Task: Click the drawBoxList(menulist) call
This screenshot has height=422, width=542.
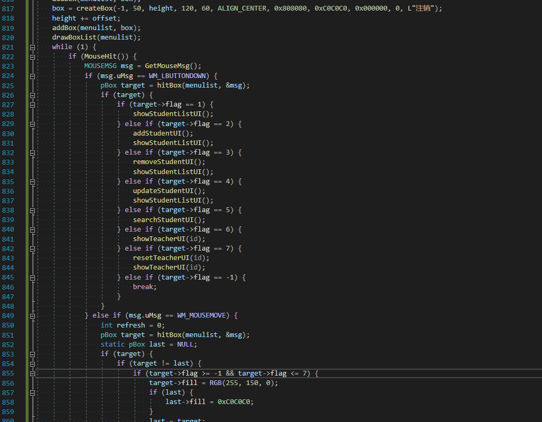Action: click(96, 37)
